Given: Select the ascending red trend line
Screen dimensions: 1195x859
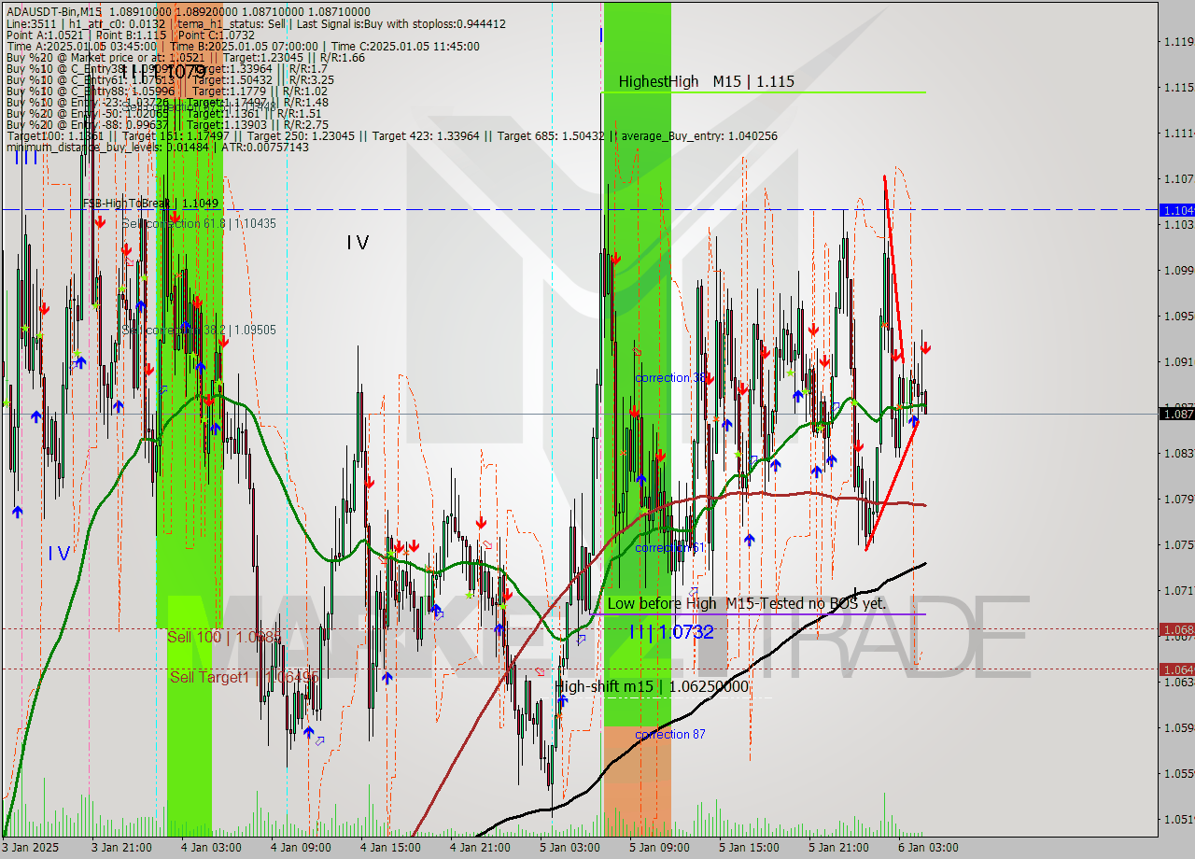Looking at the screenshot, I should pos(892,486).
